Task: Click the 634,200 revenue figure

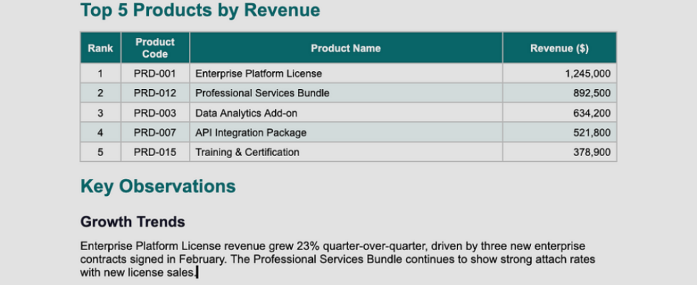Action: tap(591, 113)
